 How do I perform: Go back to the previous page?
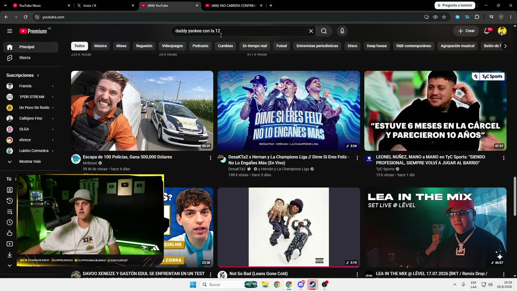click(x=6, y=17)
